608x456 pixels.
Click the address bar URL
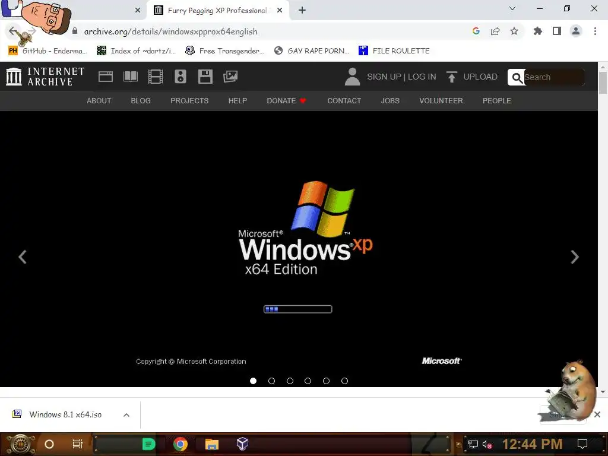pyautogui.click(x=170, y=31)
